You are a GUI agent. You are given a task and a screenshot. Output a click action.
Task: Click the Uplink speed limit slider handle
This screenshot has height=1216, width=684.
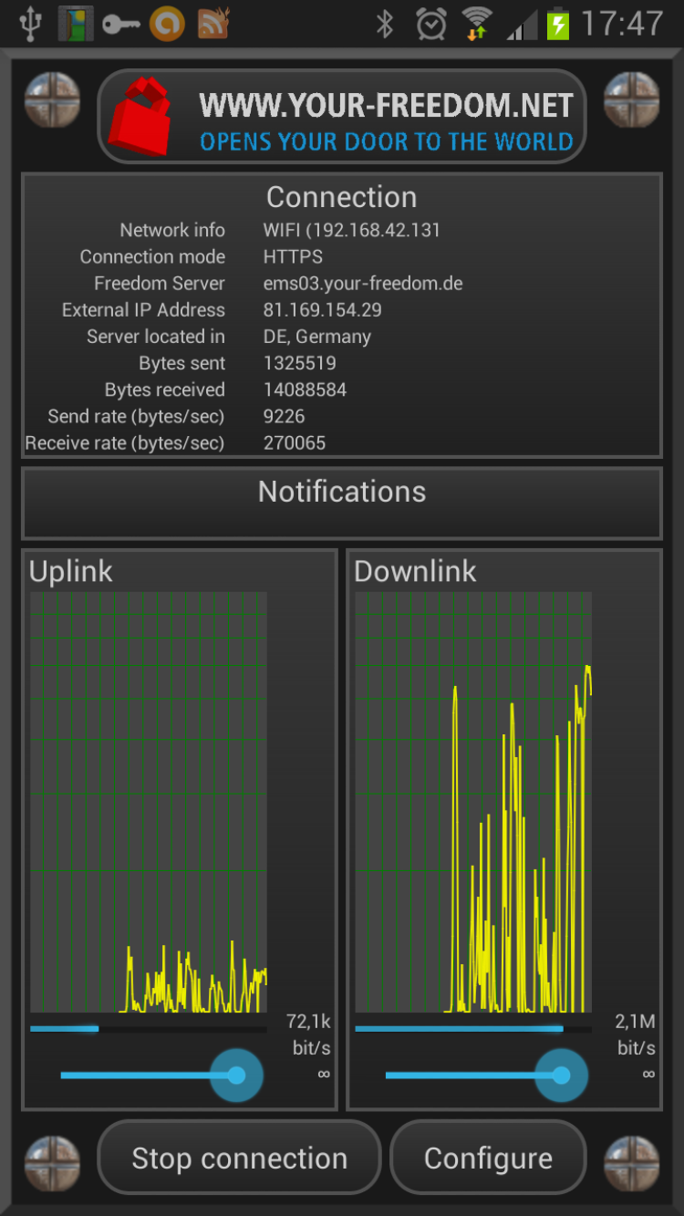click(x=236, y=1076)
